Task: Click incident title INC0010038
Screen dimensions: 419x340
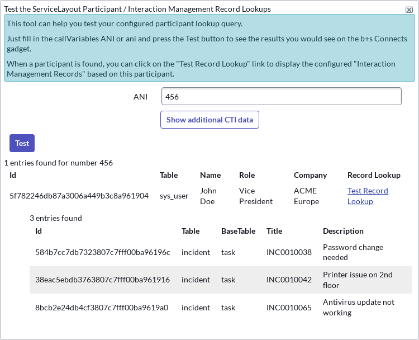Action: click(289, 252)
